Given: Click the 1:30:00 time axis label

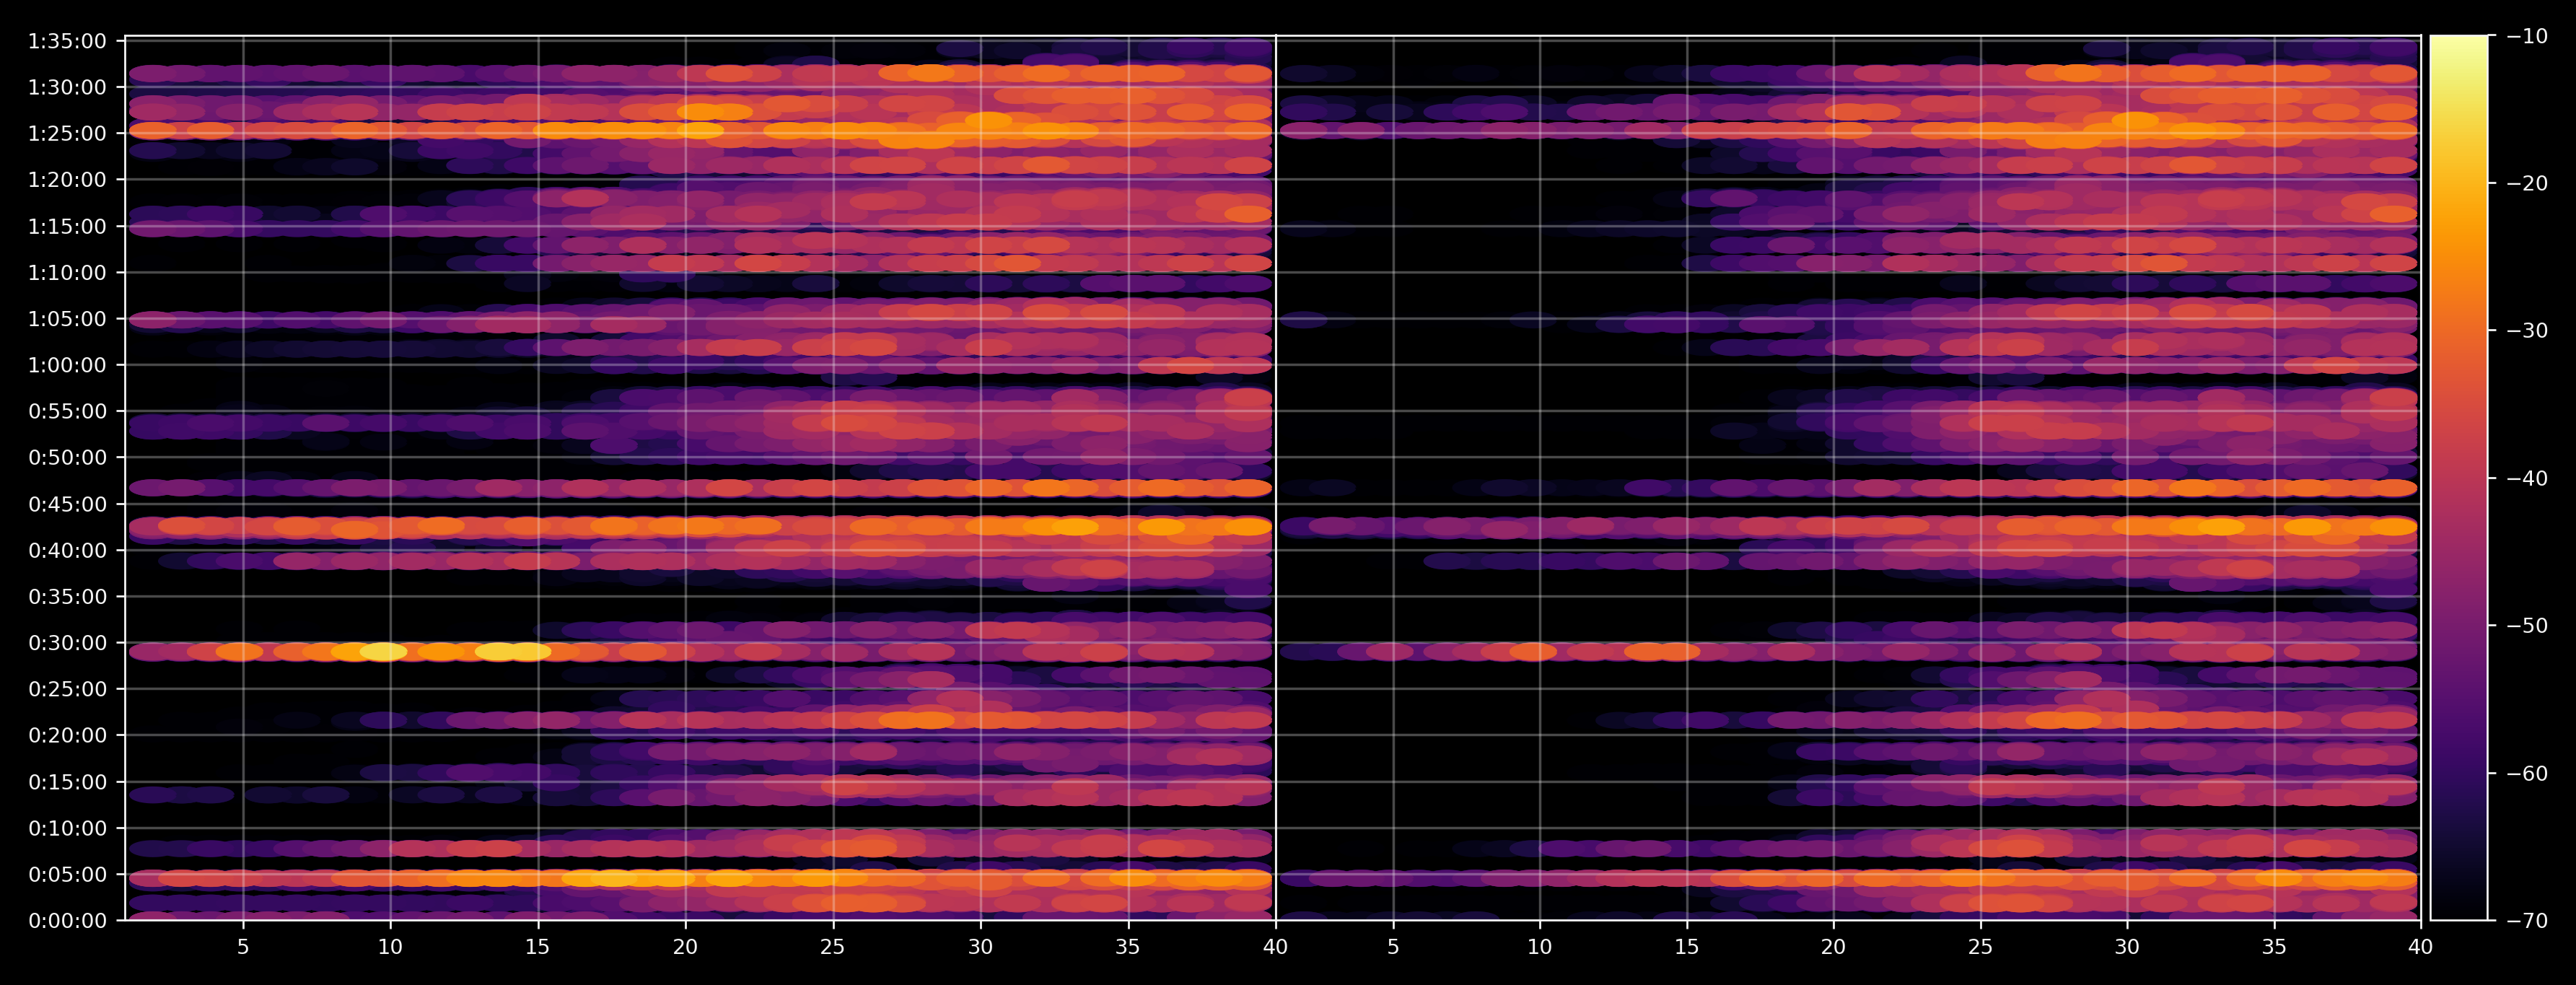Looking at the screenshot, I should coord(67,87).
